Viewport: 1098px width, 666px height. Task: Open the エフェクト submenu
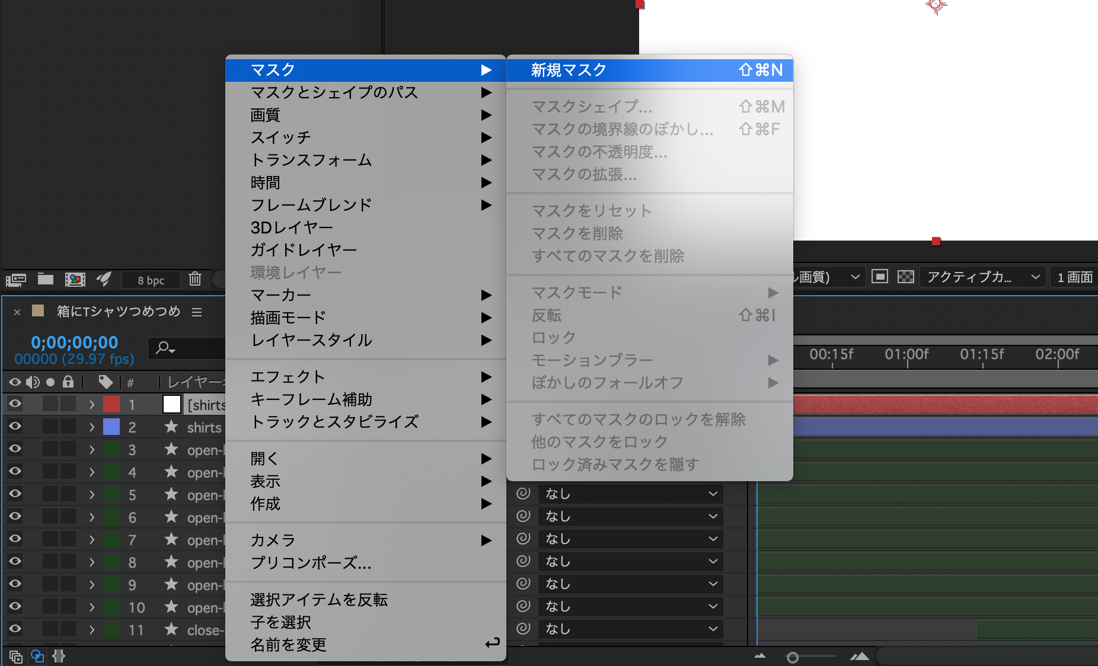[x=366, y=377]
